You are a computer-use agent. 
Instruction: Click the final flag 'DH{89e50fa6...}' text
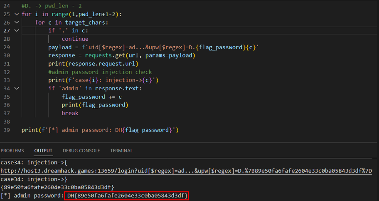[128, 196]
